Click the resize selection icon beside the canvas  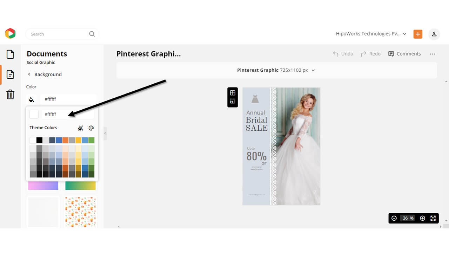pos(233,102)
